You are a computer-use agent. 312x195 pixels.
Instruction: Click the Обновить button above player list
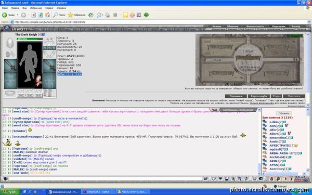pos(284,113)
